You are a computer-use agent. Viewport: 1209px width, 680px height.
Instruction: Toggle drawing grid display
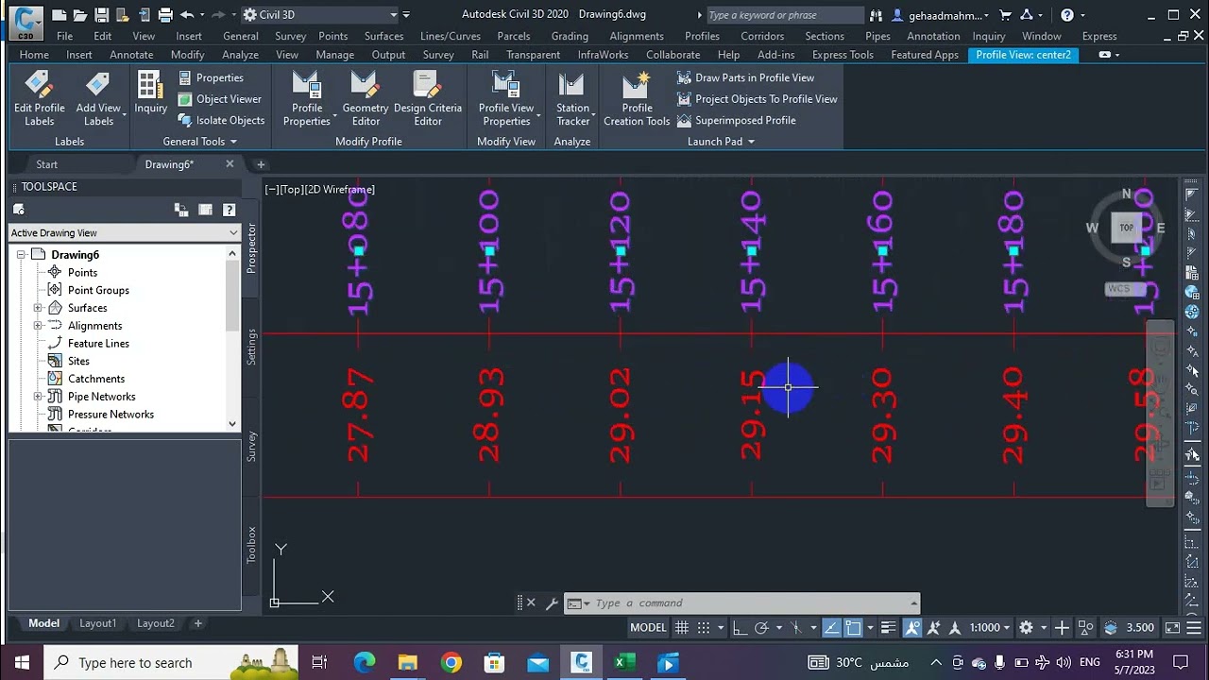(x=681, y=627)
